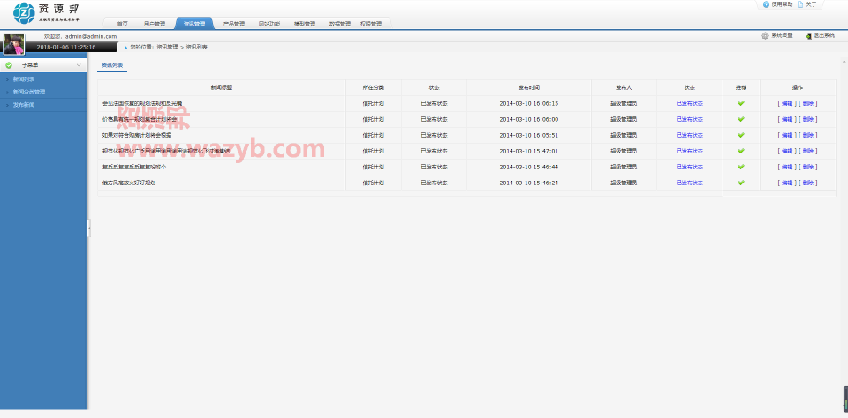Click the timestamp 2014-03-10 15:46:24
Viewport: 848px width, 418px height.
(529, 183)
